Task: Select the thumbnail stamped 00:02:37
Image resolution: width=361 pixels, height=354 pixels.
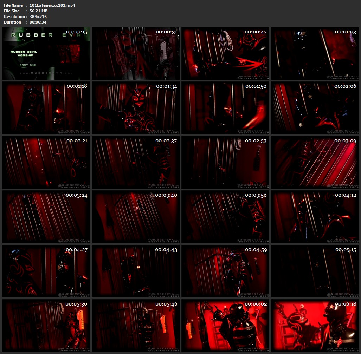Action: [136, 162]
